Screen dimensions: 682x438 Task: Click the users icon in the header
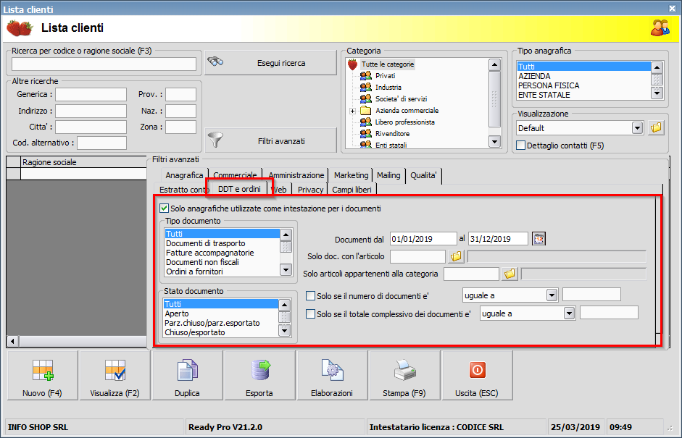(660, 28)
